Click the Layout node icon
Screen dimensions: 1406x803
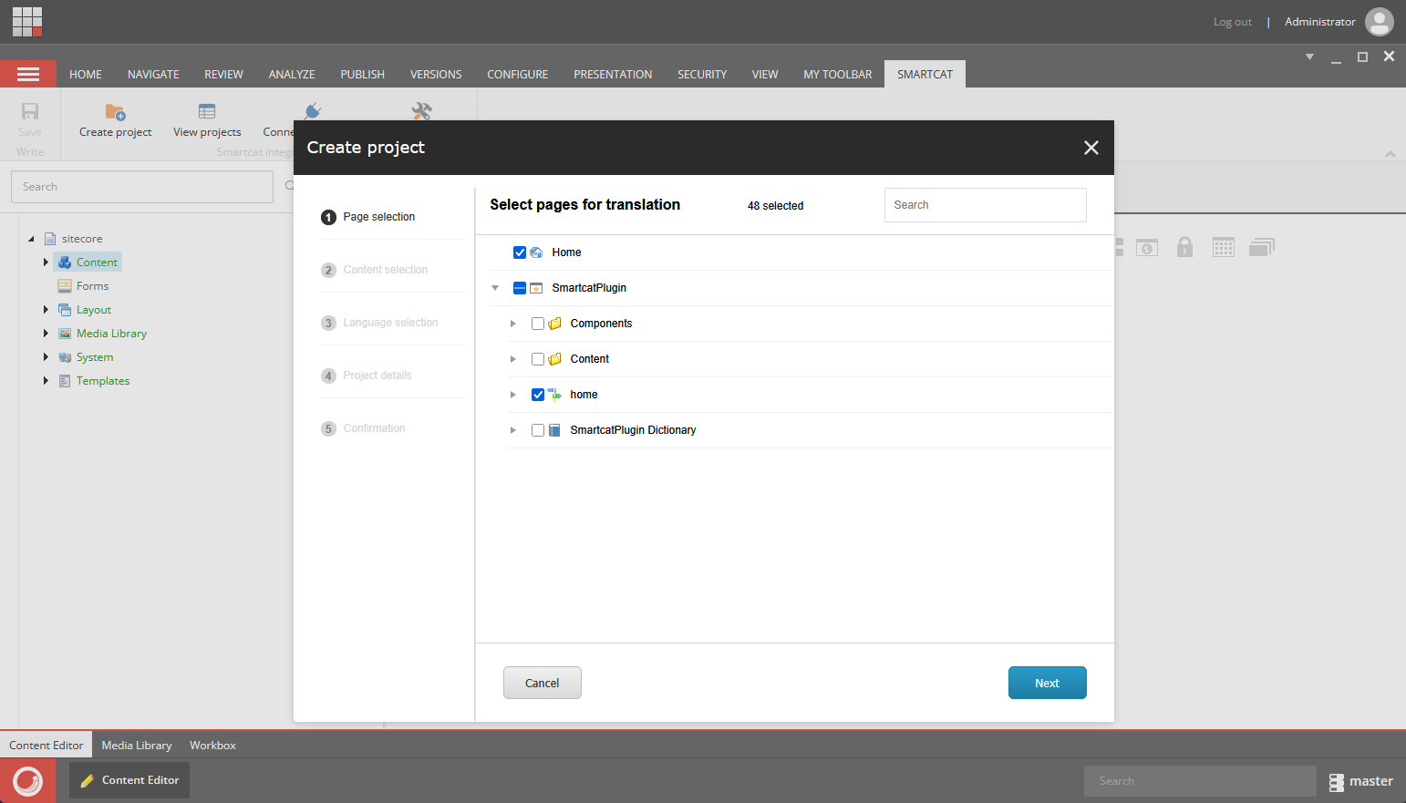[65, 310]
